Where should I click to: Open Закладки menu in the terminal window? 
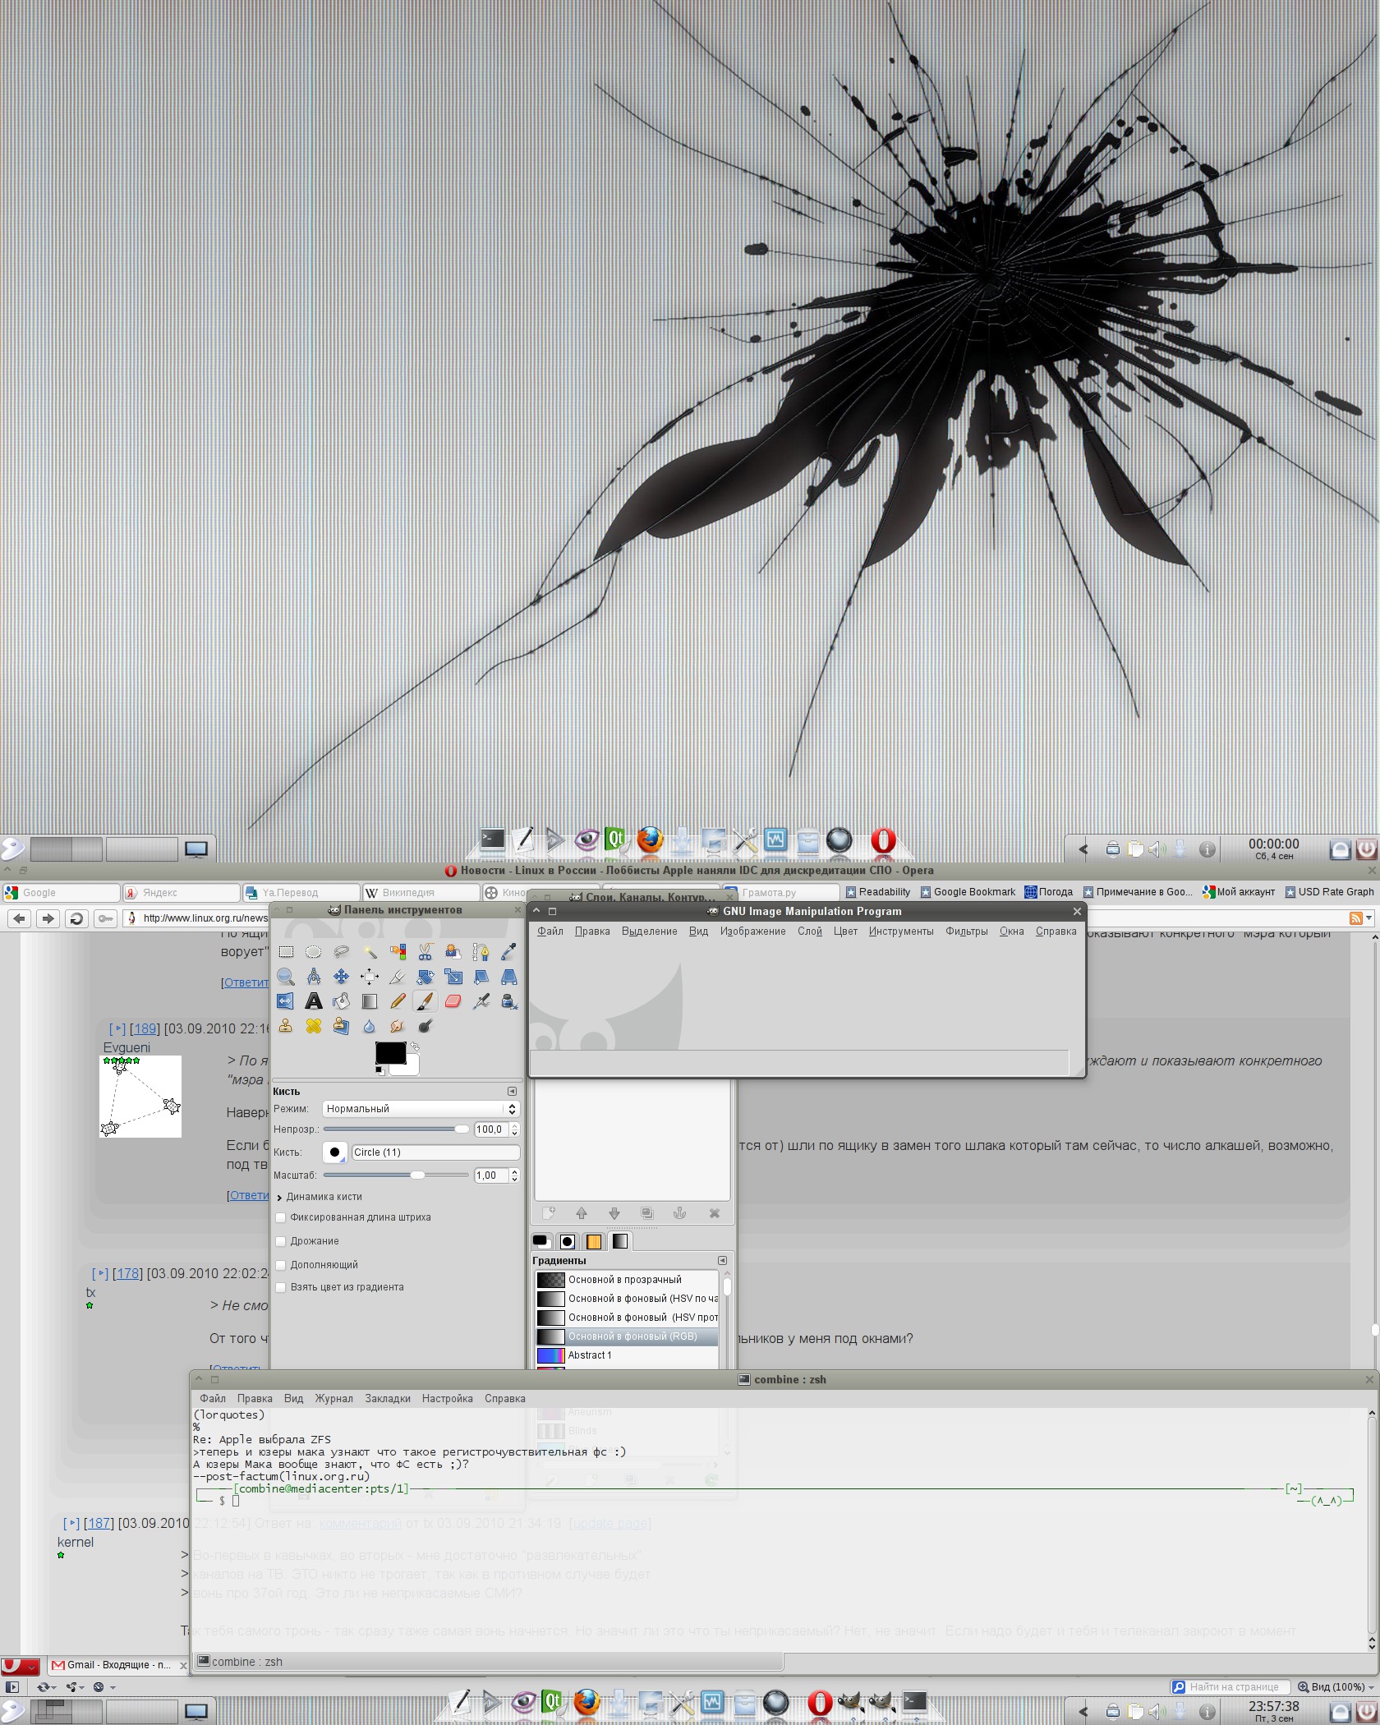click(x=388, y=1399)
